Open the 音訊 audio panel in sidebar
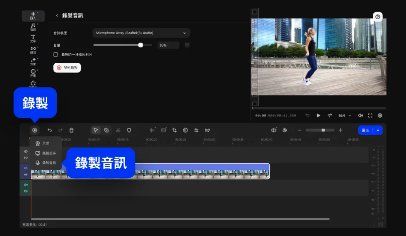The image size is (406, 236). [x=33, y=27]
